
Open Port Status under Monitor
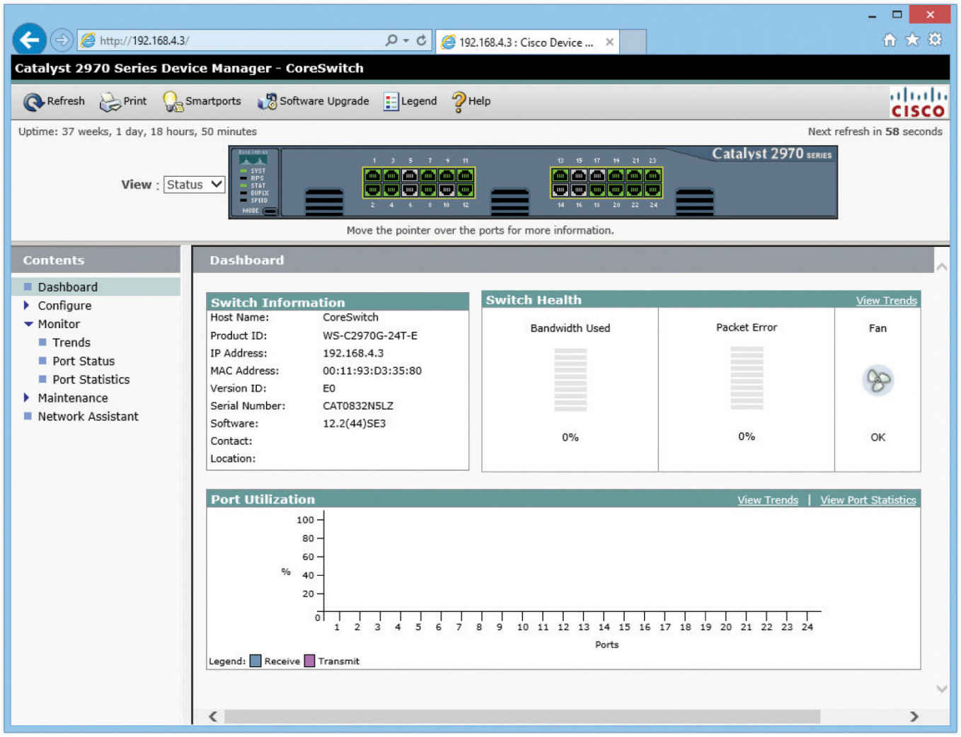(x=84, y=361)
